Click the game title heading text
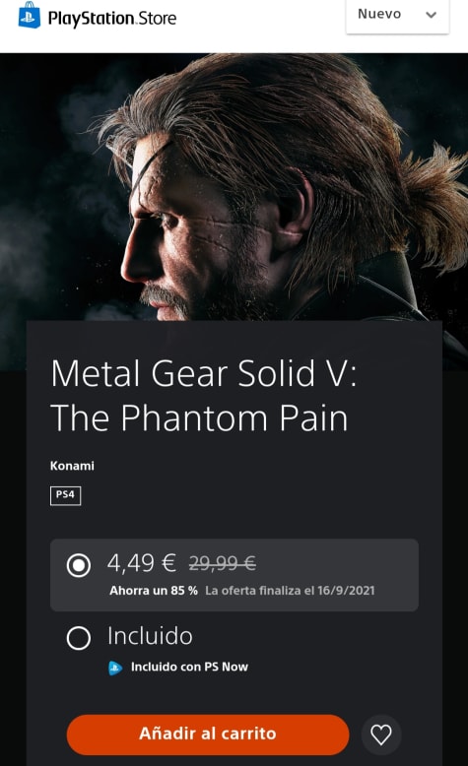468x766 pixels. pyautogui.click(x=204, y=396)
